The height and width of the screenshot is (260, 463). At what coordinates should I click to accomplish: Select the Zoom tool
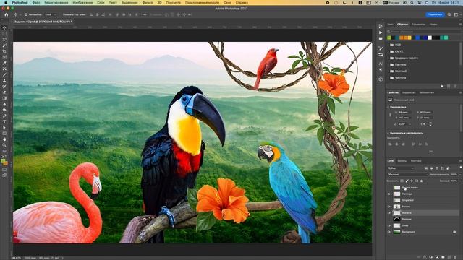click(4, 145)
